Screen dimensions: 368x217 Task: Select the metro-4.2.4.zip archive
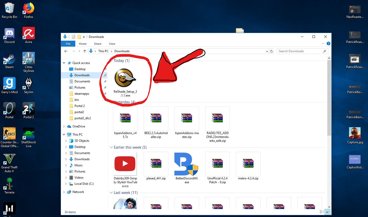(248, 166)
